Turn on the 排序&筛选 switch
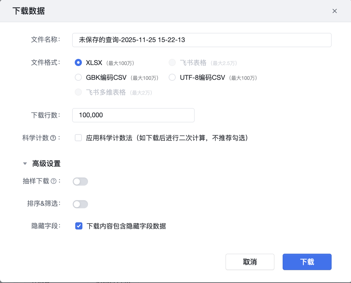Image resolution: width=351 pixels, height=283 pixels. [x=80, y=204]
